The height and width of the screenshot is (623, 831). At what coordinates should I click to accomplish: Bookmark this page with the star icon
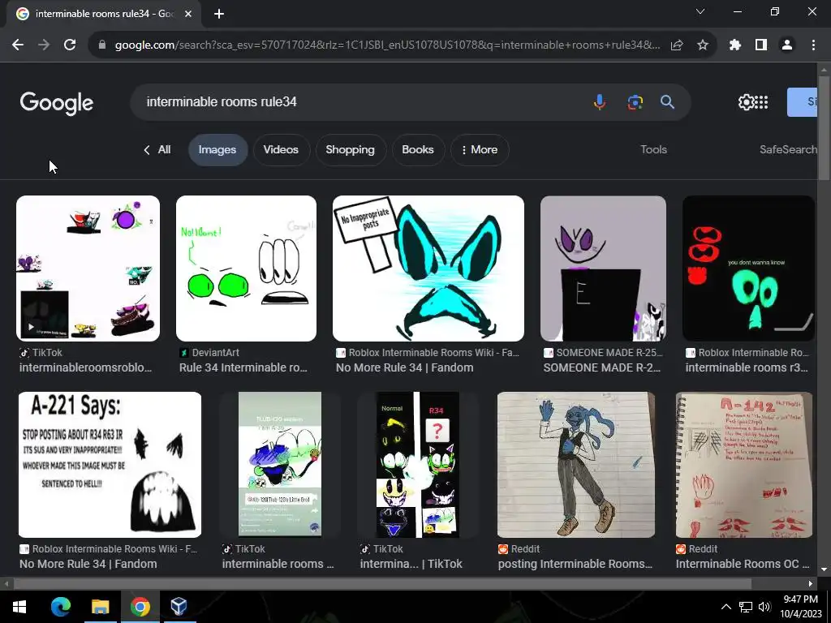(x=703, y=45)
